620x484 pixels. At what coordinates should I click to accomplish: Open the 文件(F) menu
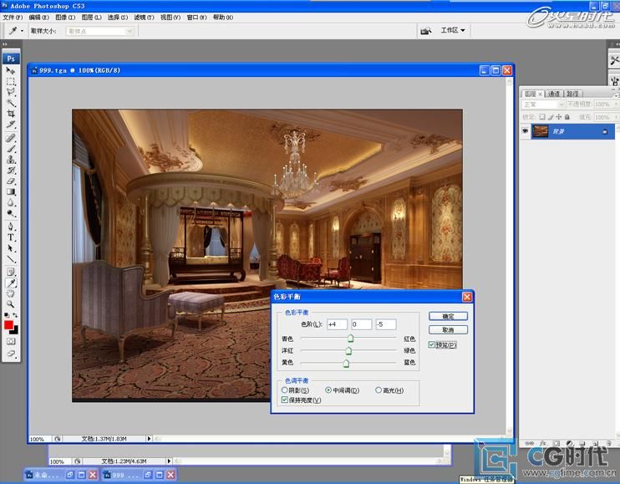(13, 18)
